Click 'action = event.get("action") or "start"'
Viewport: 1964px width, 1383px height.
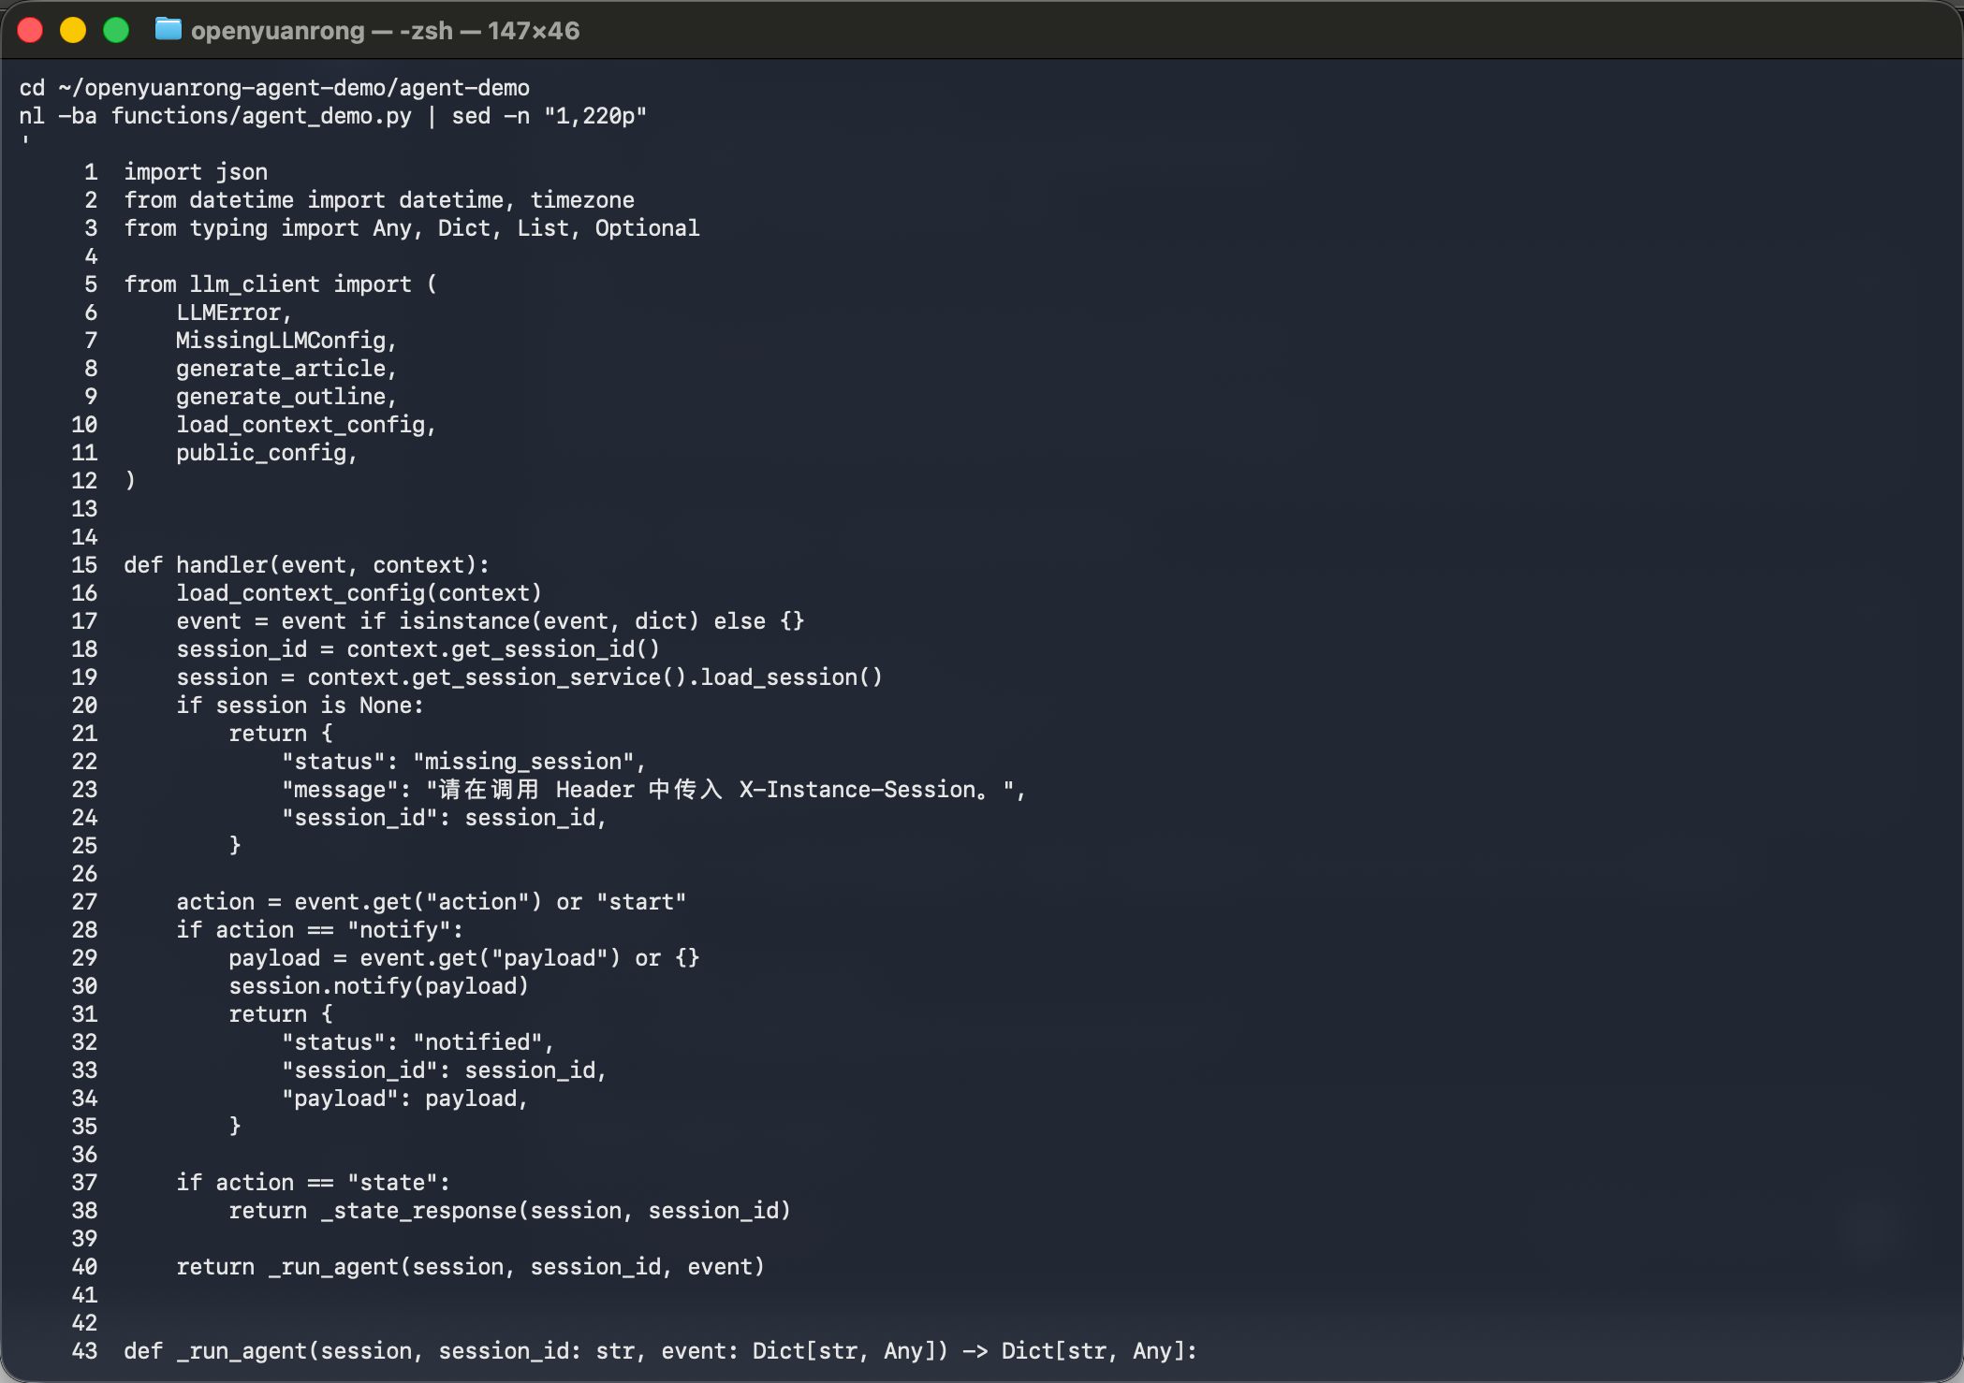[x=432, y=902]
